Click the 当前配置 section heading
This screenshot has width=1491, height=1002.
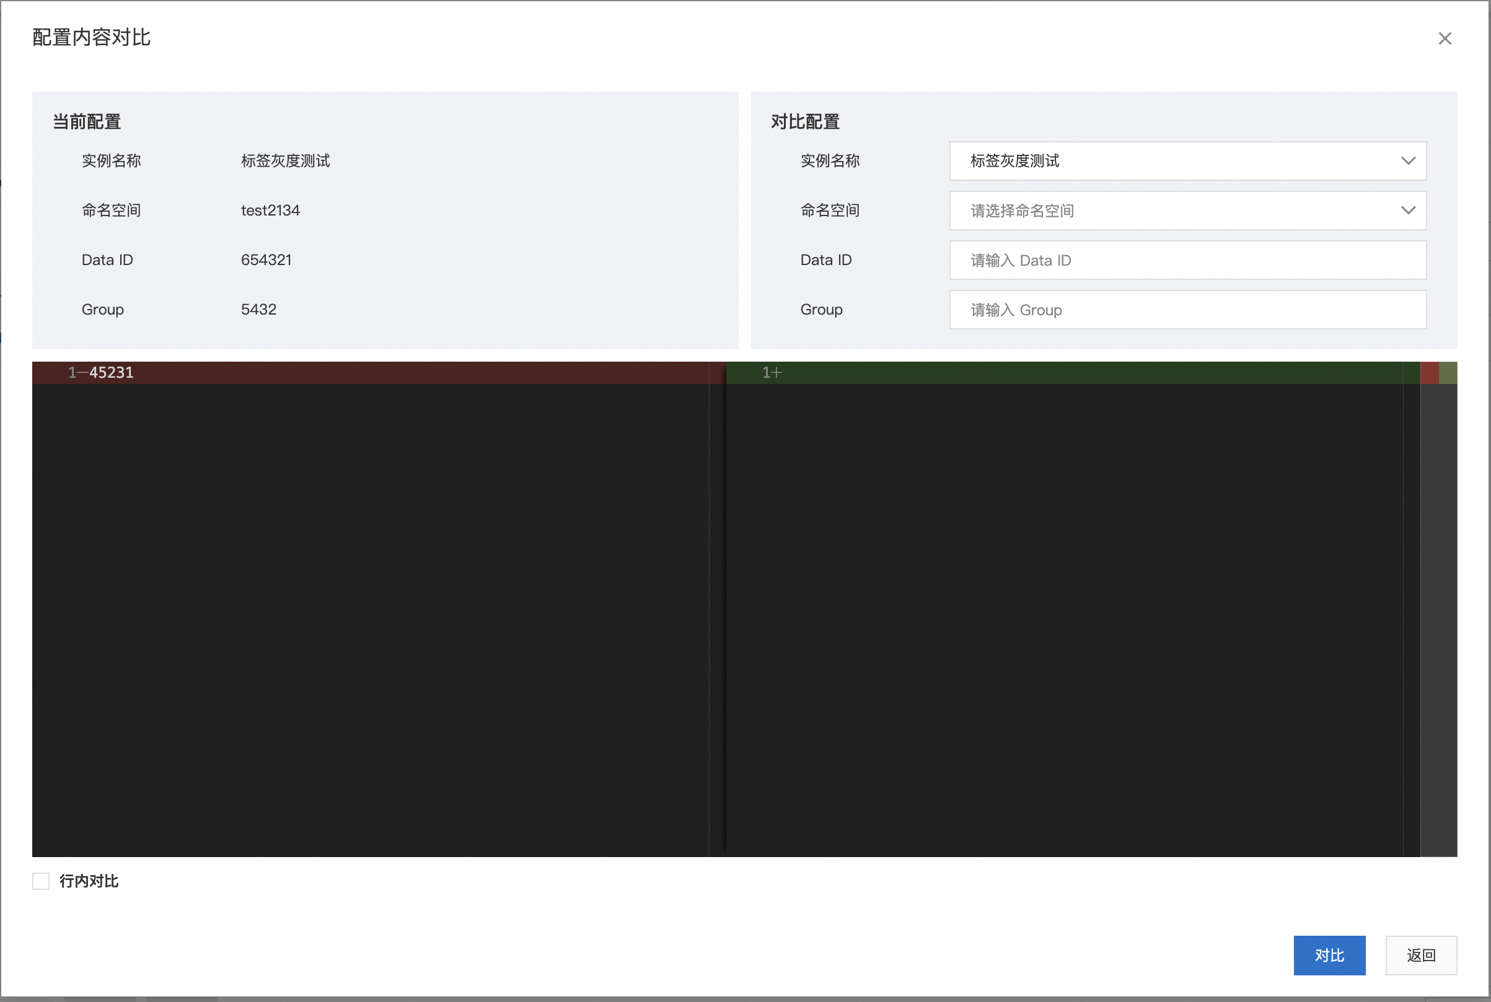87,121
